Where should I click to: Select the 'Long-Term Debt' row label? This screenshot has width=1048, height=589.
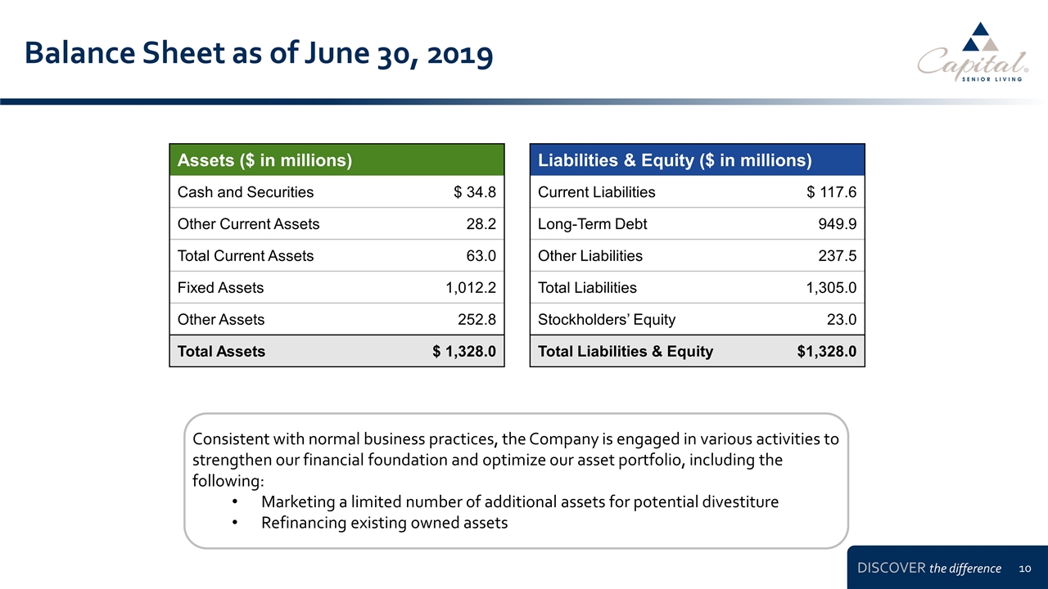pos(593,224)
